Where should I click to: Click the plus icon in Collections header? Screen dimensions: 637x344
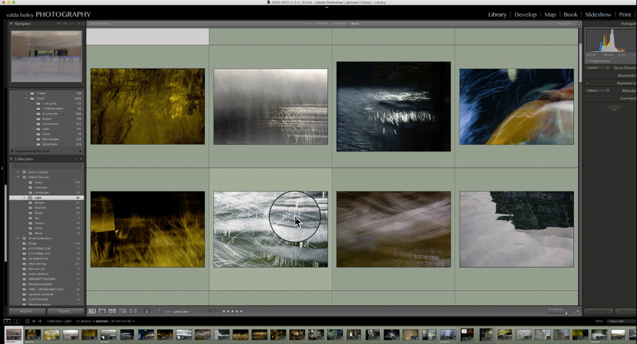81,159
